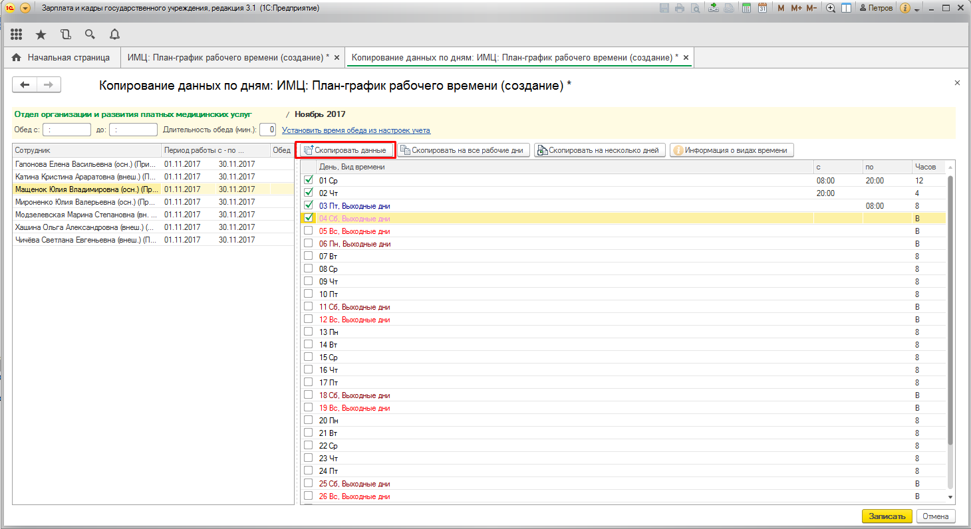Follow Установить время обеда из настроек учета link

coord(356,130)
